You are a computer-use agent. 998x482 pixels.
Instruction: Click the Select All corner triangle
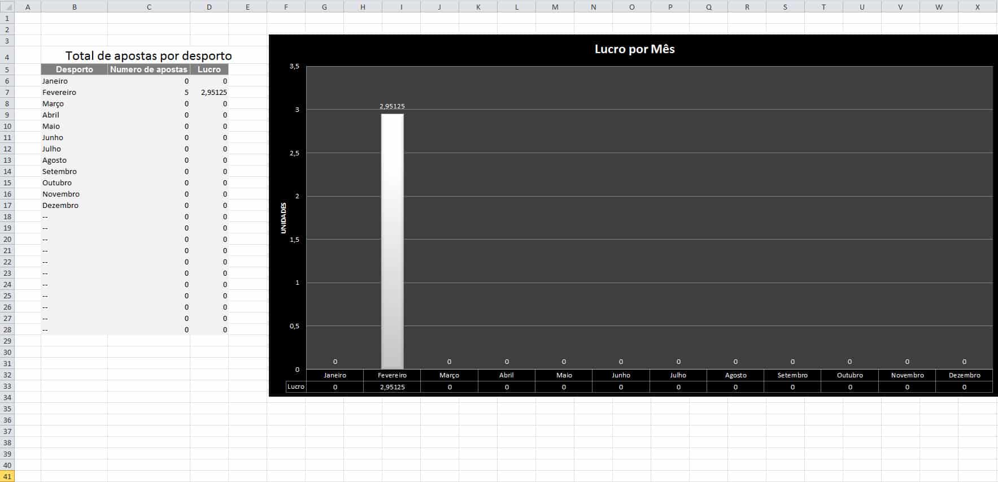coord(7,7)
